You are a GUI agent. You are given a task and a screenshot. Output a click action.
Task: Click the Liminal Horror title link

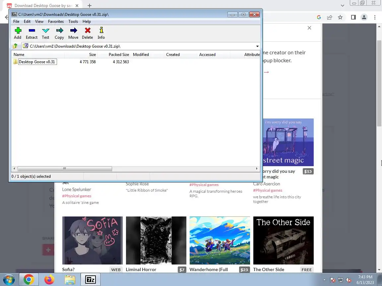[x=141, y=269]
